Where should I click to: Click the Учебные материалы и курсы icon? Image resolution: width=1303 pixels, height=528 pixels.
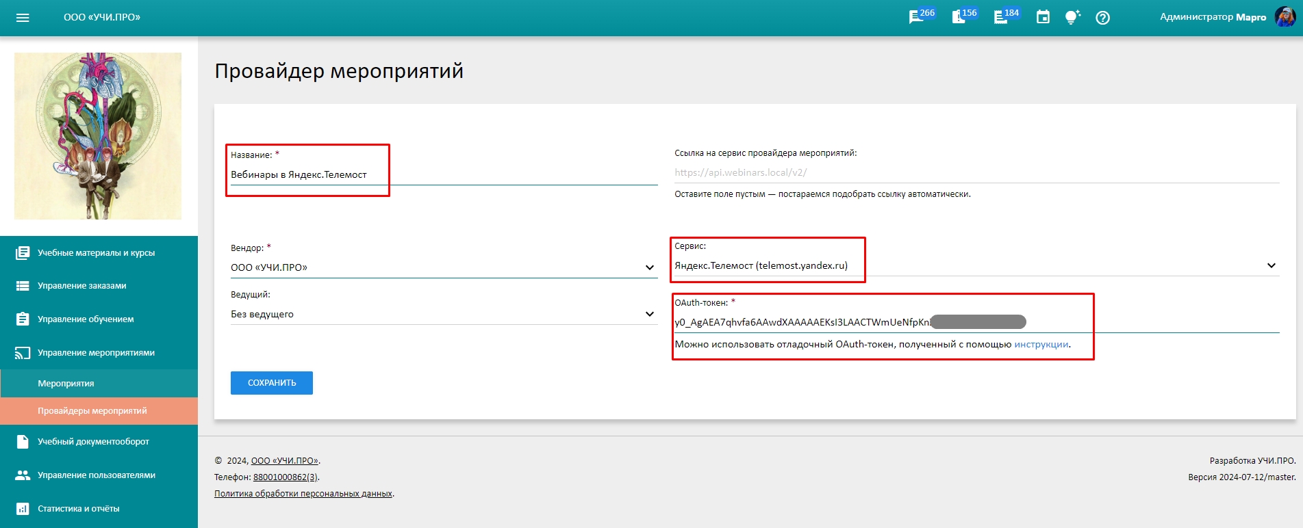(x=23, y=253)
